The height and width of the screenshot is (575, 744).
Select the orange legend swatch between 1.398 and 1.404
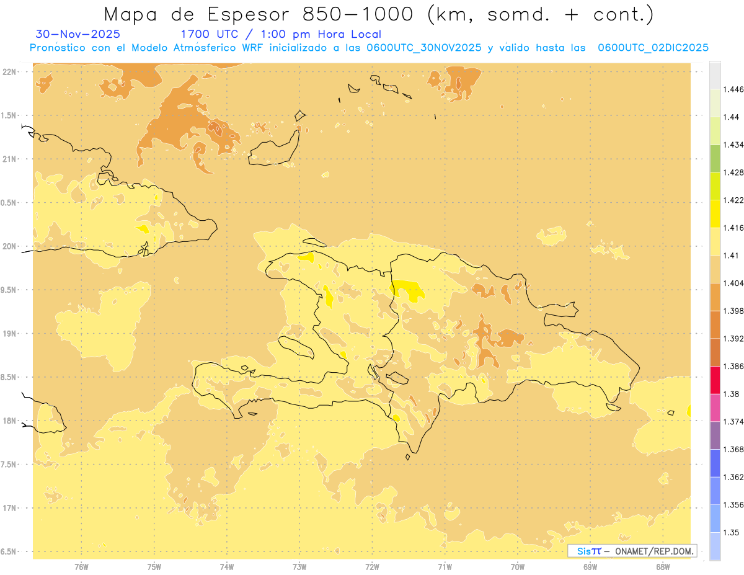(x=715, y=297)
